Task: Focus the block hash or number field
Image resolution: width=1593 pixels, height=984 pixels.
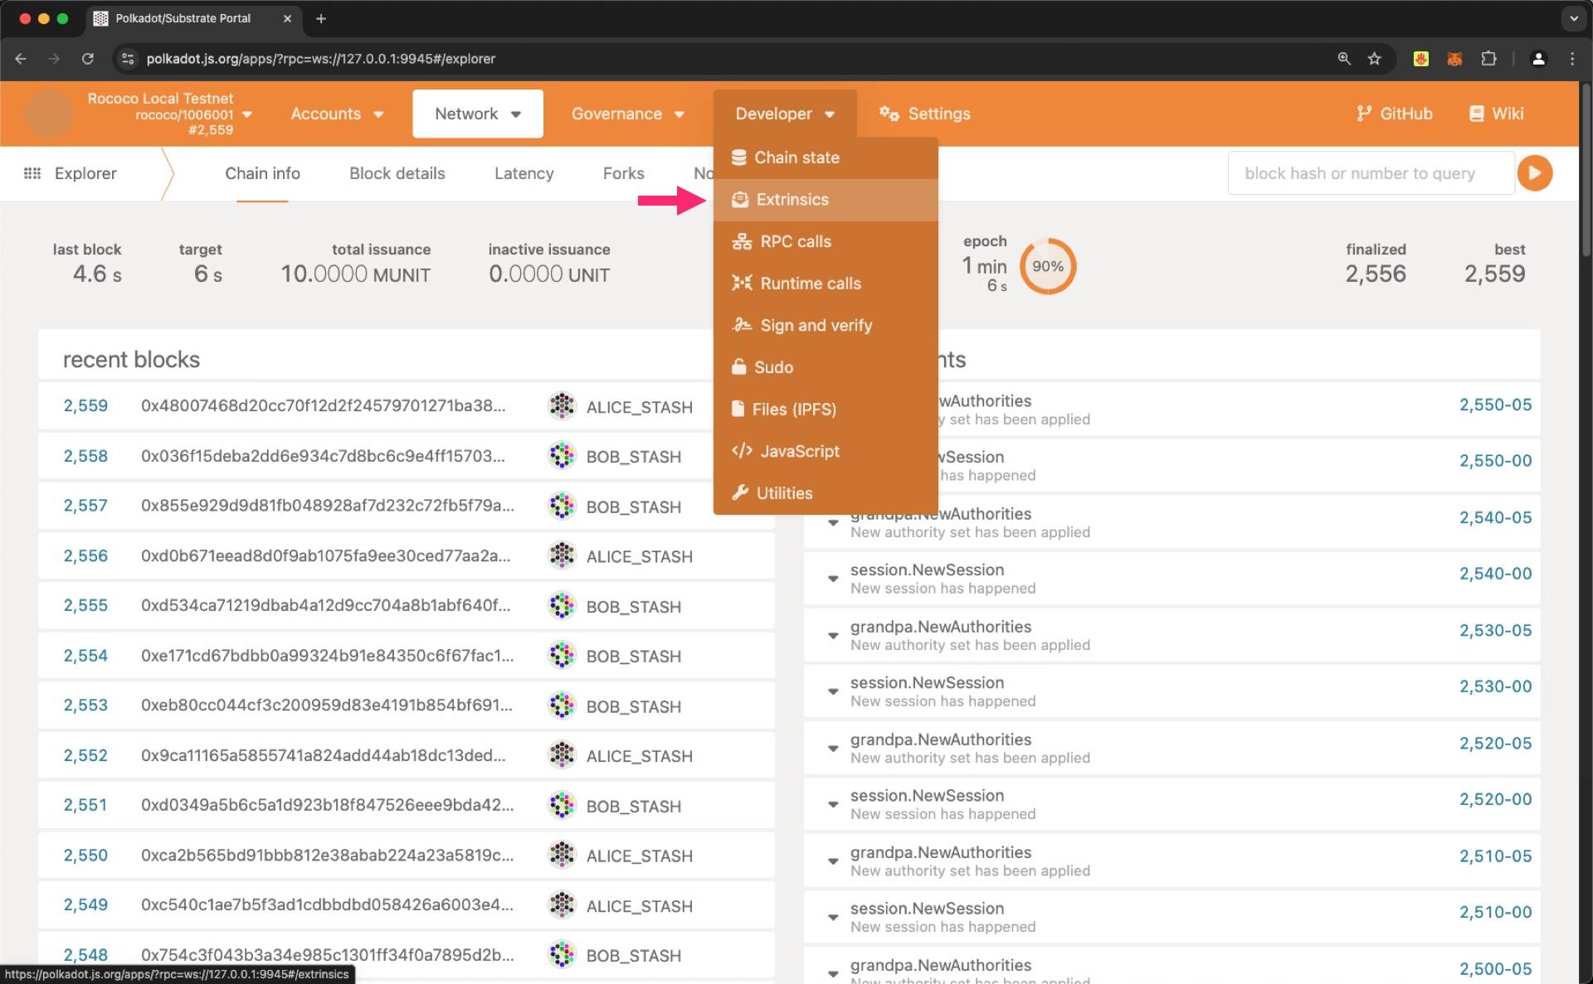Action: tap(1369, 173)
